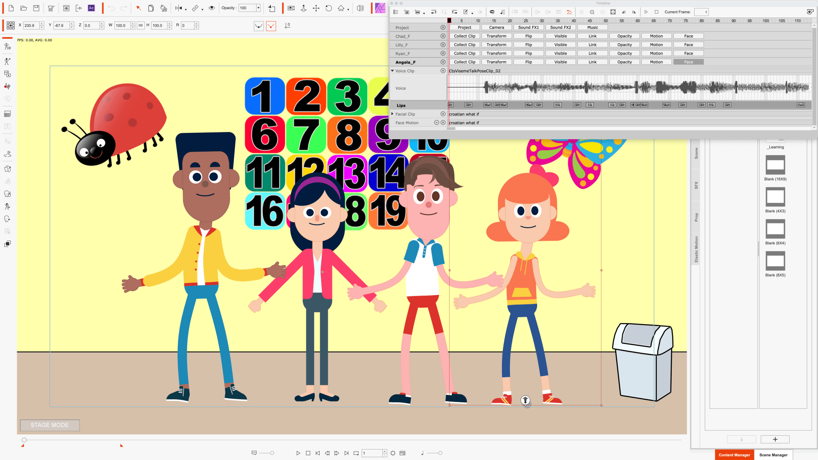The height and width of the screenshot is (460, 818).
Task: Close the Angela_F track with its X circle
Action: point(443,62)
